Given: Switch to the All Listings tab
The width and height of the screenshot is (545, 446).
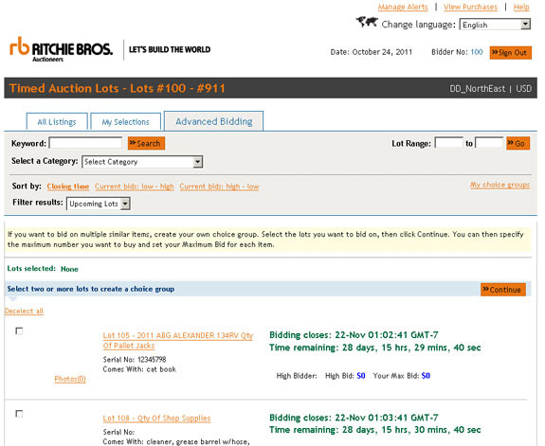Looking at the screenshot, I should click(x=57, y=121).
